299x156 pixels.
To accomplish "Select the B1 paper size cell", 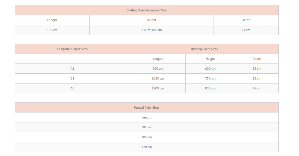I will [x=72, y=79].
